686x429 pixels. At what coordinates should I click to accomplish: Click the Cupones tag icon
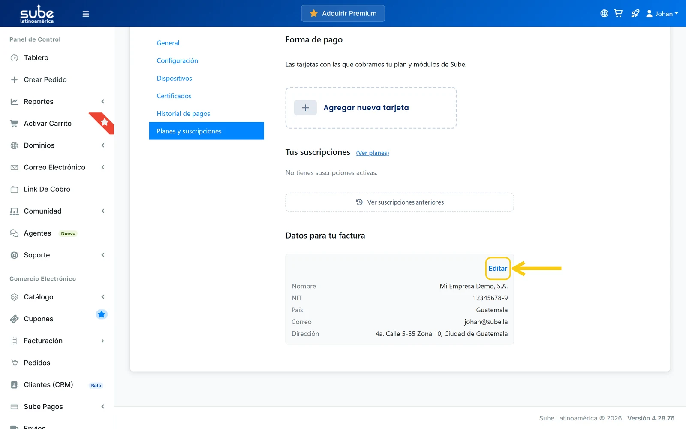coord(14,319)
